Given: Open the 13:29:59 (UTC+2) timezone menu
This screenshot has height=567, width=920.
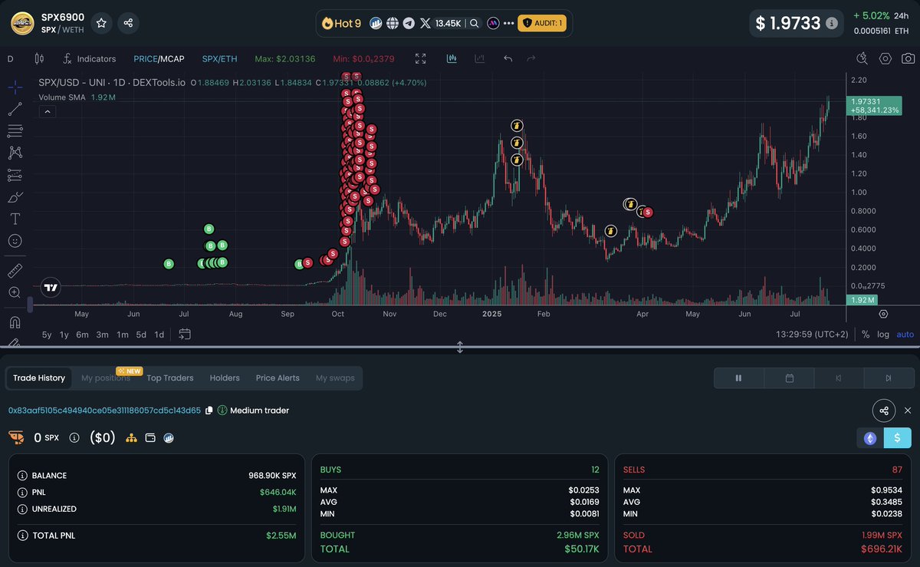Looking at the screenshot, I should [x=812, y=335].
